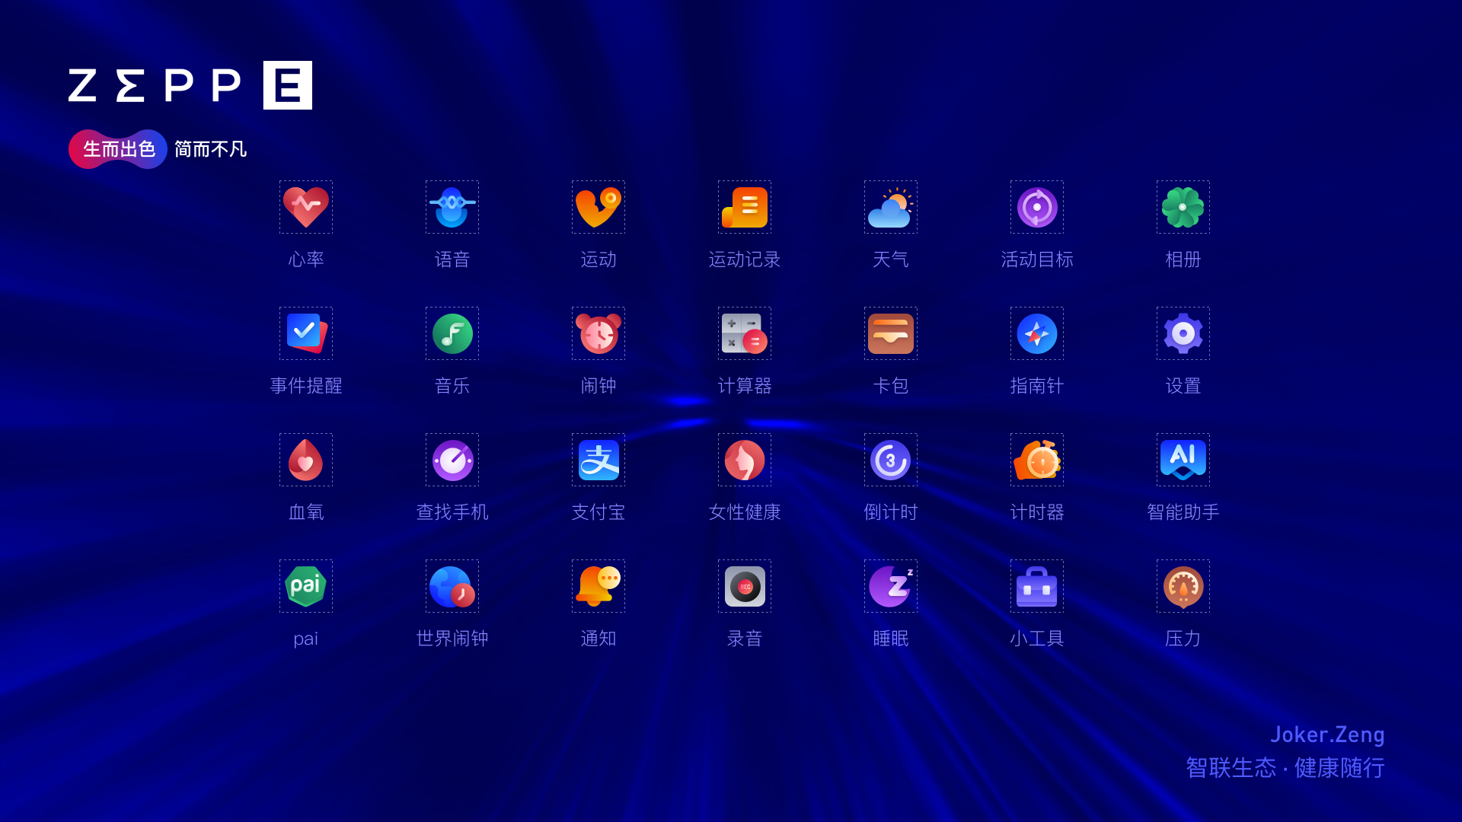Image resolution: width=1462 pixels, height=822 pixels.
Task: Click the 压力 label text
Action: tap(1183, 639)
